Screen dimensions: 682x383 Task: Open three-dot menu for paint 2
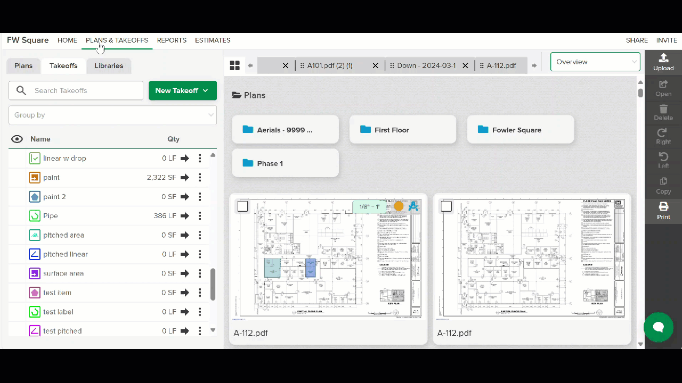(200, 197)
